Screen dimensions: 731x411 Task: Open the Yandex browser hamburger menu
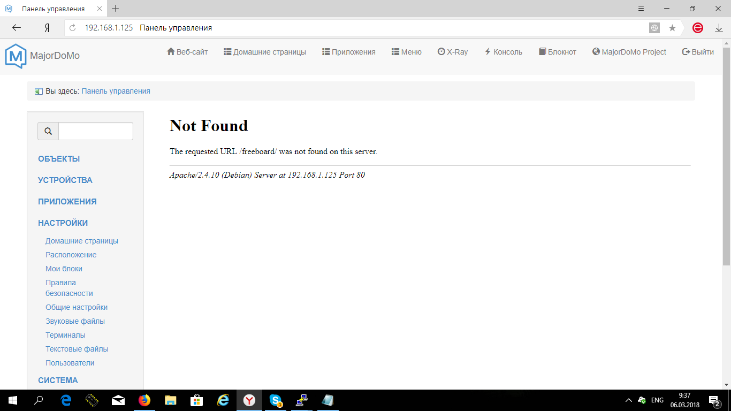641,9
